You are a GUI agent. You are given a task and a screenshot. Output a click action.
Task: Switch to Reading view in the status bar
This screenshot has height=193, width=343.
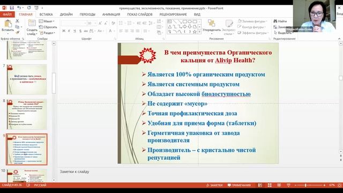(x=279, y=185)
